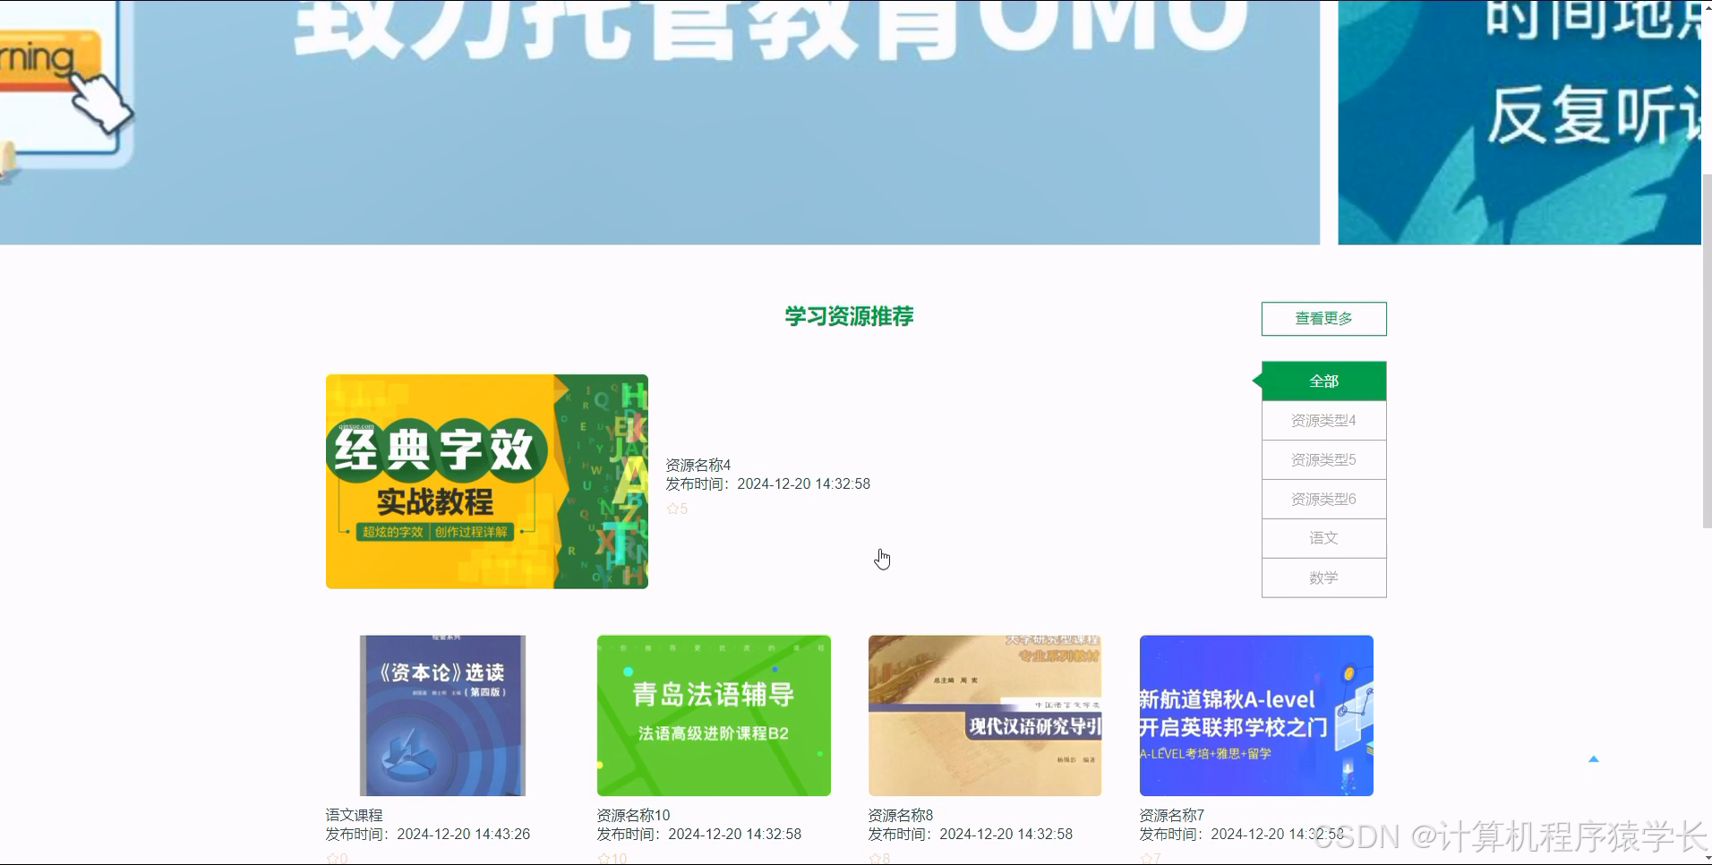The height and width of the screenshot is (865, 1712).
Task: Open the 资本论选读 book thumbnail
Action: (442, 715)
